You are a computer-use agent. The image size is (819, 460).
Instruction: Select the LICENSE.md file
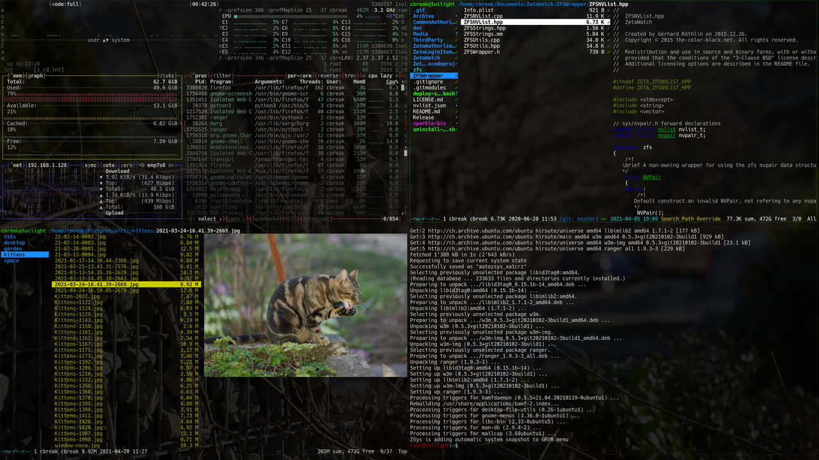pos(434,100)
